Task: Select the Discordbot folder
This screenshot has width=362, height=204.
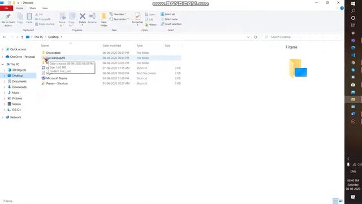Action: pyautogui.click(x=53, y=53)
